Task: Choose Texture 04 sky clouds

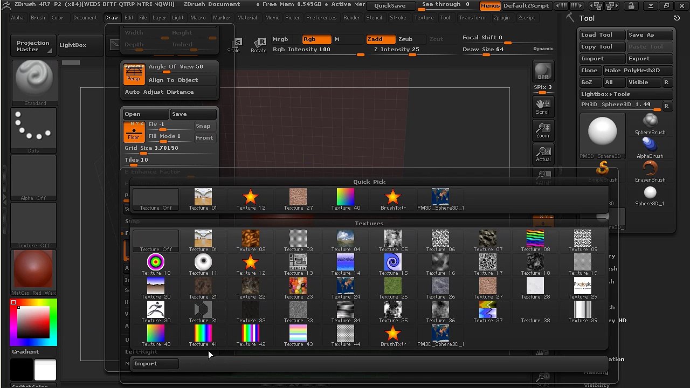Action: (346, 241)
